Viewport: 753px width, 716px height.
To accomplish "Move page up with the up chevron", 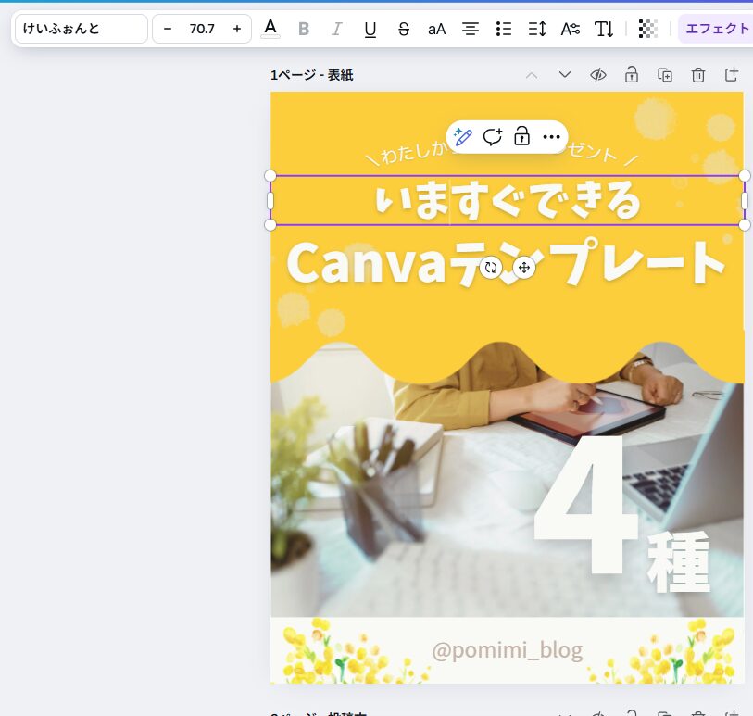I will 532,75.
